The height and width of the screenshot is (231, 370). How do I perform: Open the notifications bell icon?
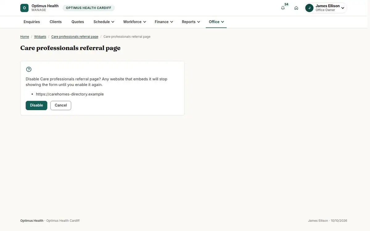click(283, 8)
